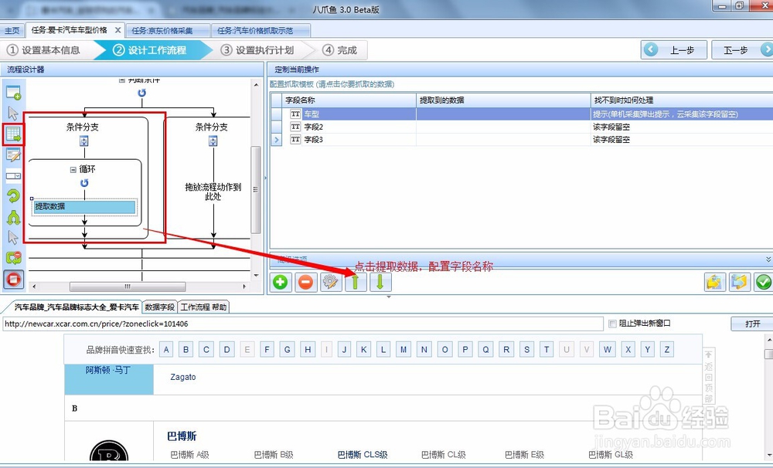The height and width of the screenshot is (468, 773).
Task: Click the letter A brand quick-find link
Action: pyautogui.click(x=166, y=349)
